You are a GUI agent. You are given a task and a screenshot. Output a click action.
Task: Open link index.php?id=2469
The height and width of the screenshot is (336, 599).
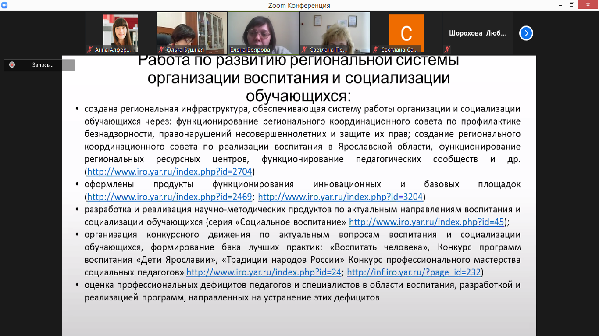tap(169, 197)
